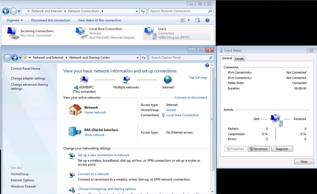The width and height of the screenshot is (317, 194).
Task: Click refresh icon beside Network Connections address bar
Action: point(143,11)
